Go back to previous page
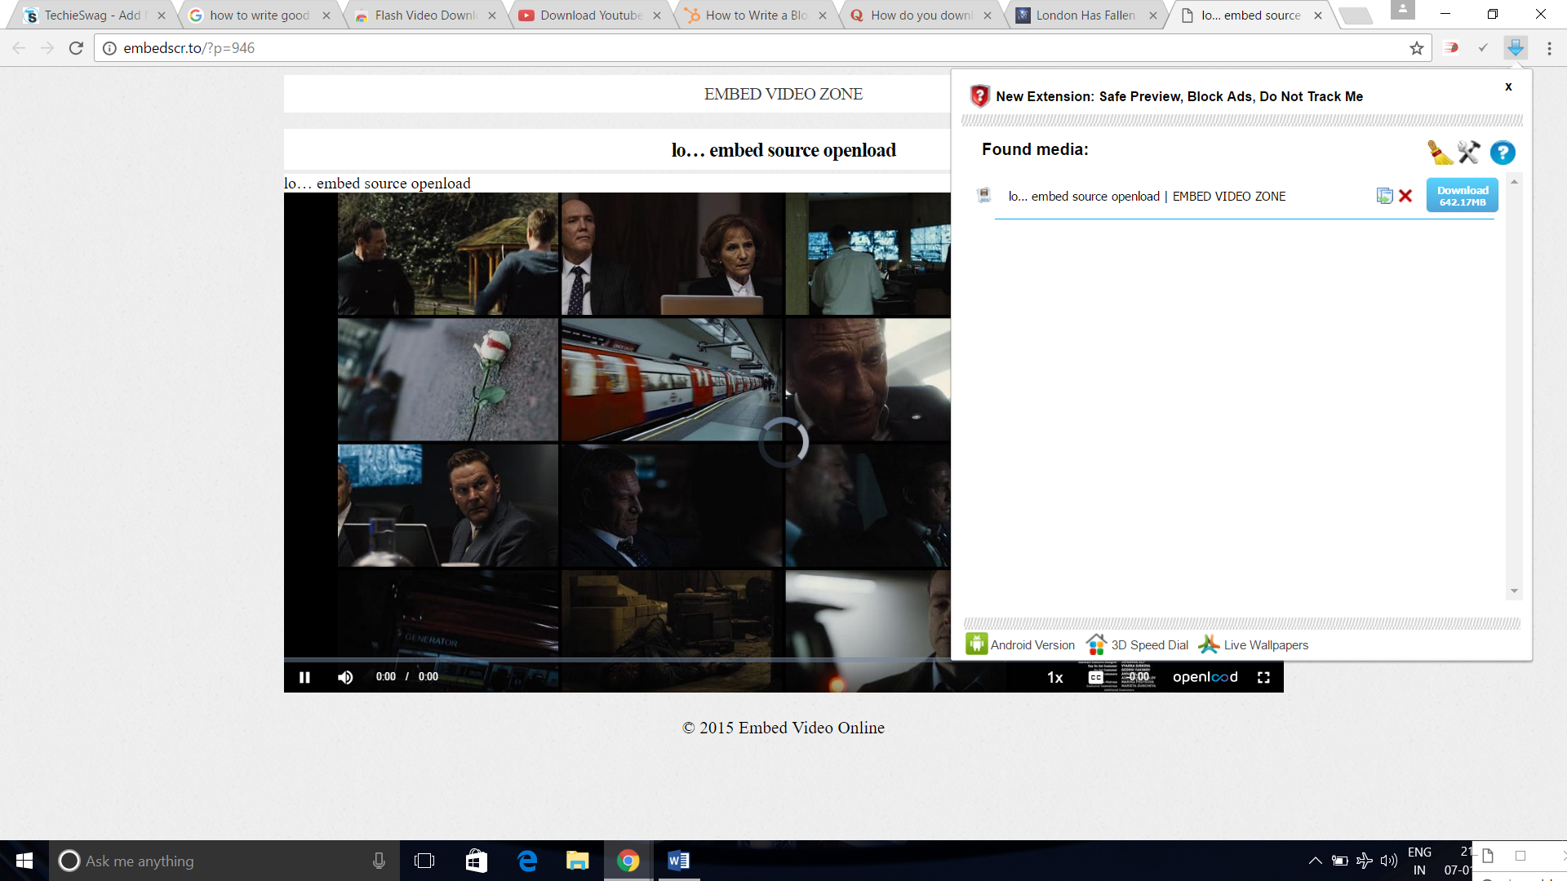 click(19, 48)
